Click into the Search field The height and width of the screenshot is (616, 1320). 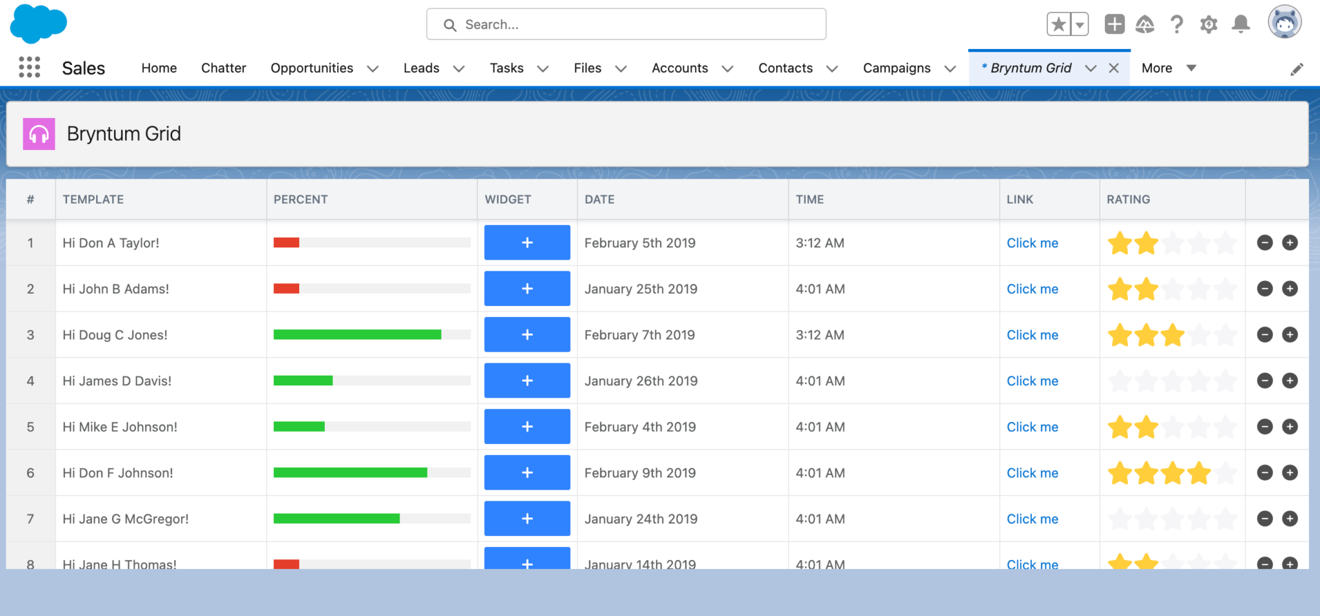tap(626, 24)
